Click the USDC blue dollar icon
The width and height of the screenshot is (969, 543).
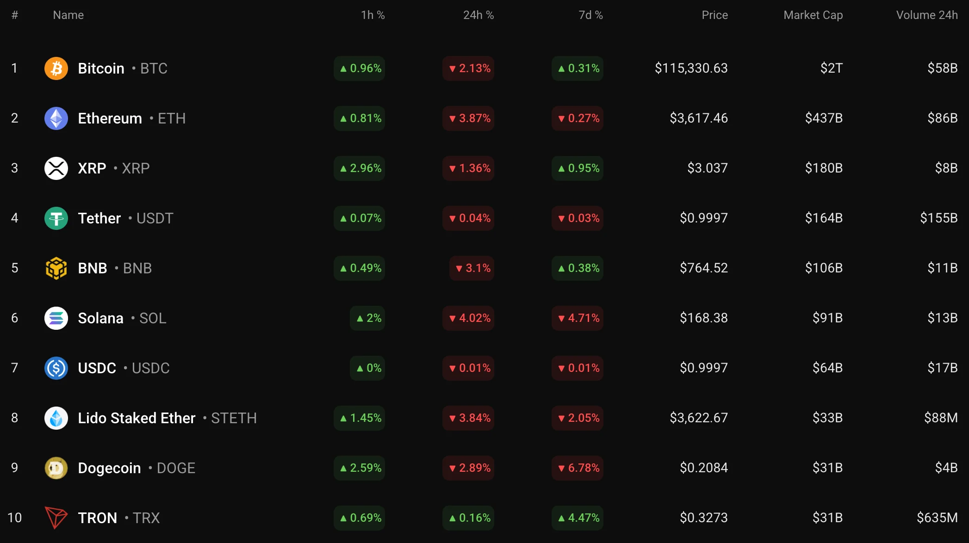56,368
